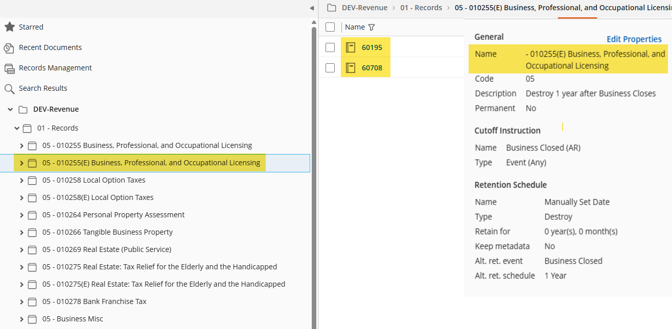Click the Starred star icon
Image resolution: width=672 pixels, height=329 pixels.
9,27
